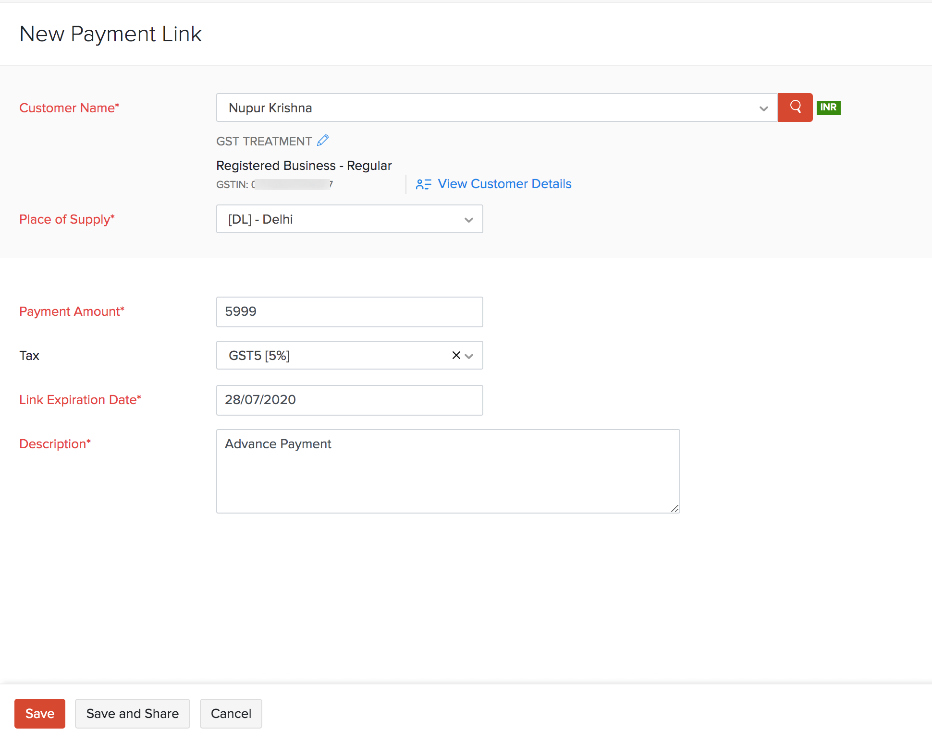Open the Tax selection dropdown

pos(468,356)
